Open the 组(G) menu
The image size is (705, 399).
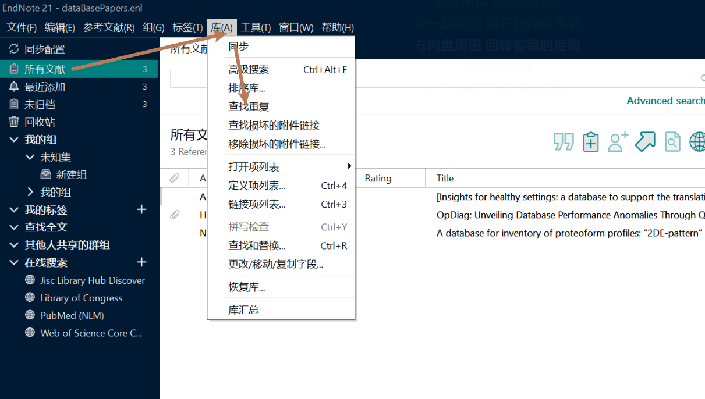tap(154, 27)
